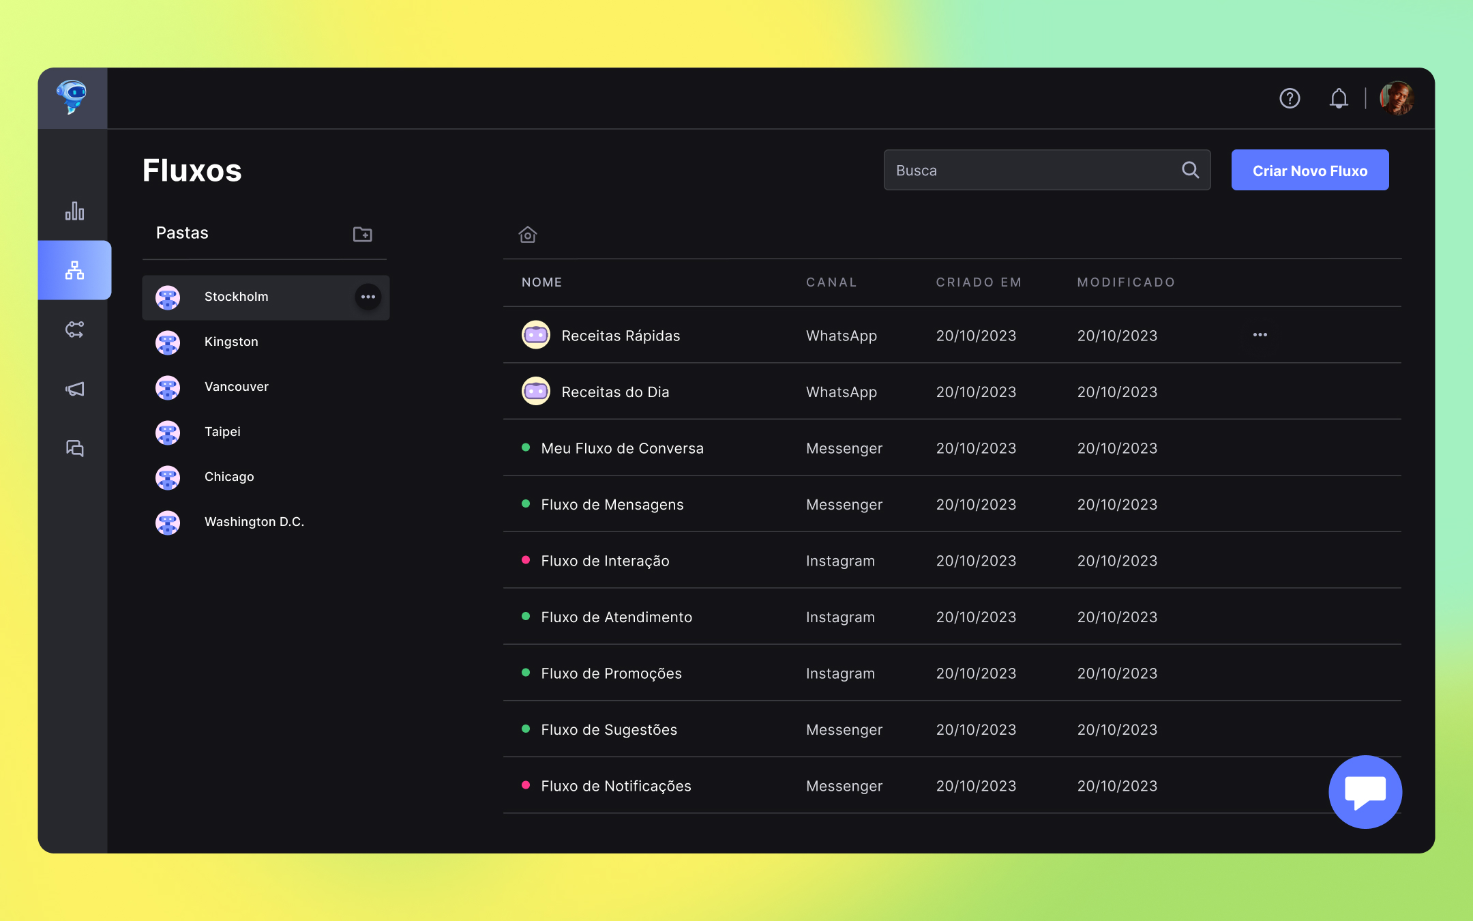This screenshot has height=921, width=1473.
Task: Click red status dot of Fluxo de Interação
Action: pyautogui.click(x=526, y=559)
